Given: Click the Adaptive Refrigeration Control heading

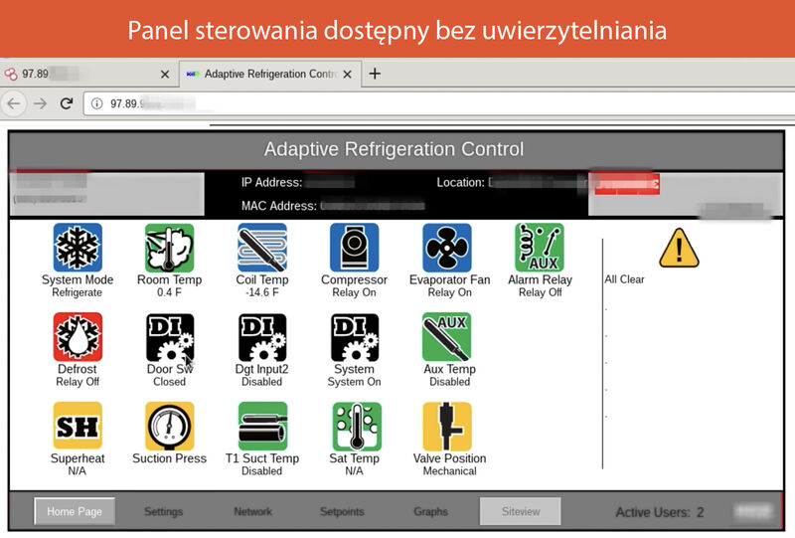Looking at the screenshot, I should [x=394, y=149].
